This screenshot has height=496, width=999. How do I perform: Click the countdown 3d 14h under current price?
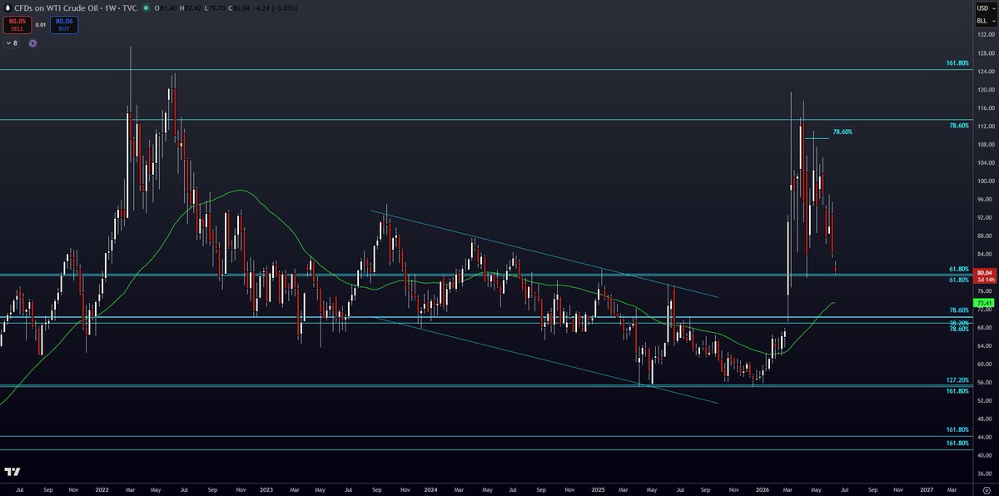984,280
